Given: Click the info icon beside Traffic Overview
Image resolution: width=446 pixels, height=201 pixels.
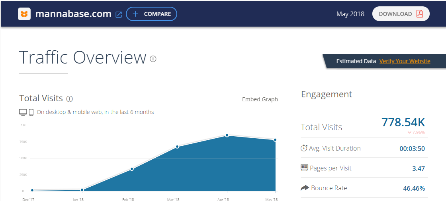Looking at the screenshot, I should [153, 59].
